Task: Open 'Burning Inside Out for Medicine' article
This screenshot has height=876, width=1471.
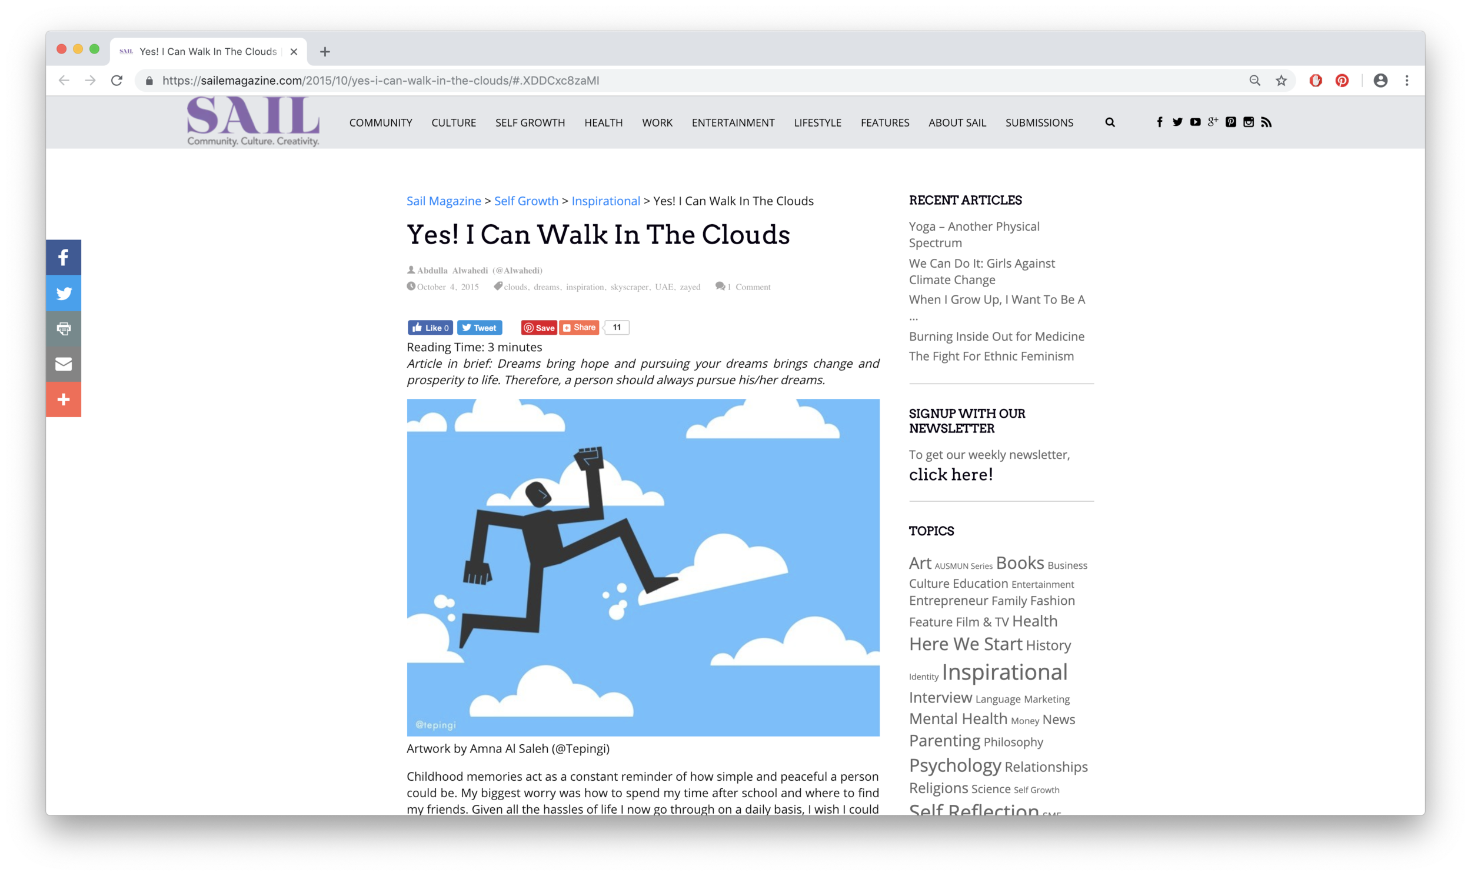Action: [996, 337]
